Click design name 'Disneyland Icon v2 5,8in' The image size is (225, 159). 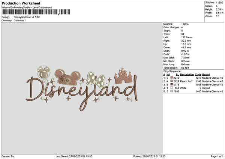[27, 17]
